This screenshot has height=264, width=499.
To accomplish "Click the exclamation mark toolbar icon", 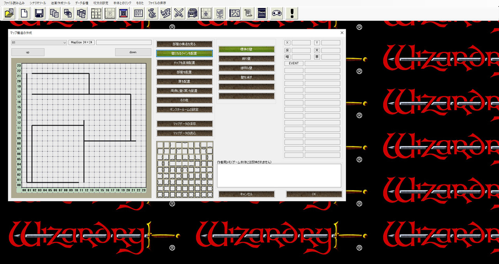I will 292,13.
